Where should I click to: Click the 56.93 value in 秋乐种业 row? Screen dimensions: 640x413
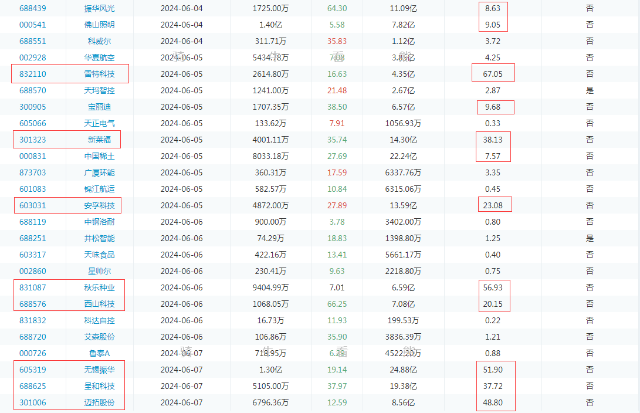(x=493, y=287)
